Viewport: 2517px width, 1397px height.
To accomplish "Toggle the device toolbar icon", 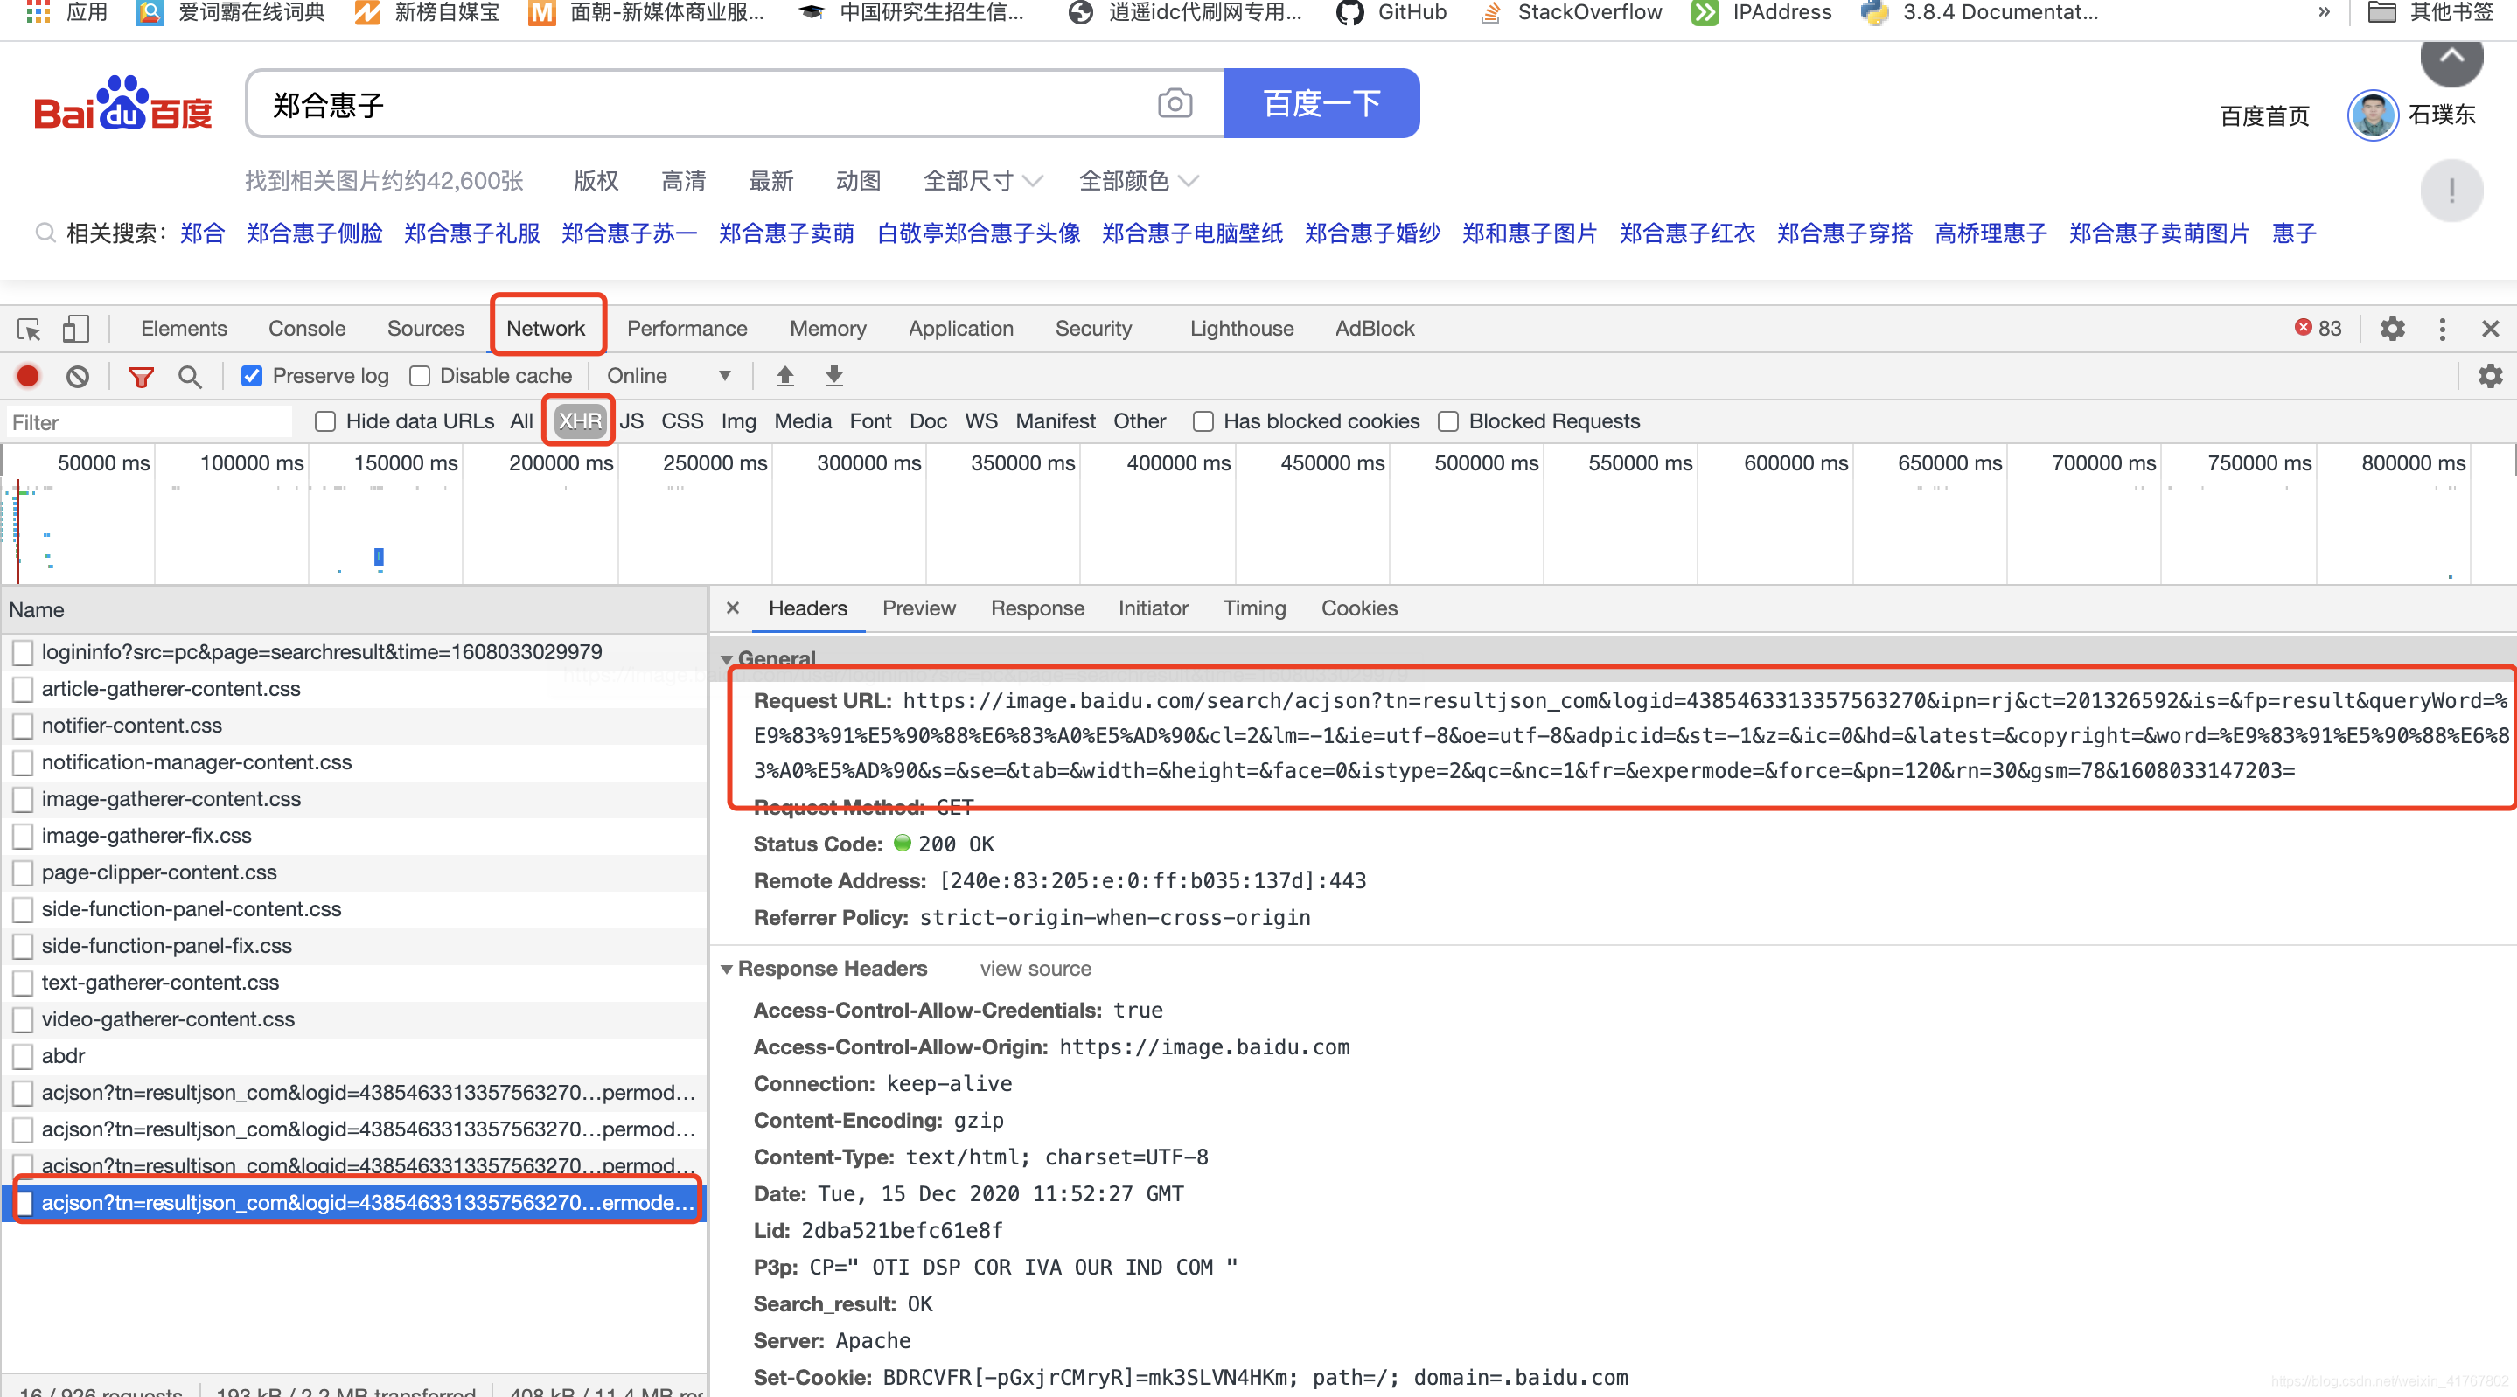I will (75, 330).
